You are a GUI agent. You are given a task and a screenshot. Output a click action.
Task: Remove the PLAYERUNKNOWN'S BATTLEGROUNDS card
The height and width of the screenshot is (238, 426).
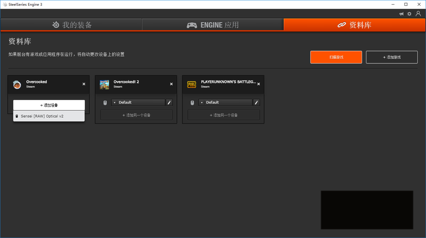(x=259, y=84)
